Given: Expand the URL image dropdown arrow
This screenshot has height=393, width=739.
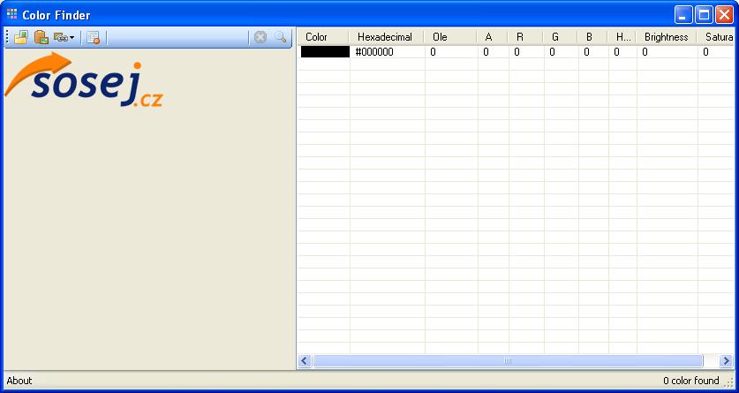Looking at the screenshot, I should click(x=72, y=37).
